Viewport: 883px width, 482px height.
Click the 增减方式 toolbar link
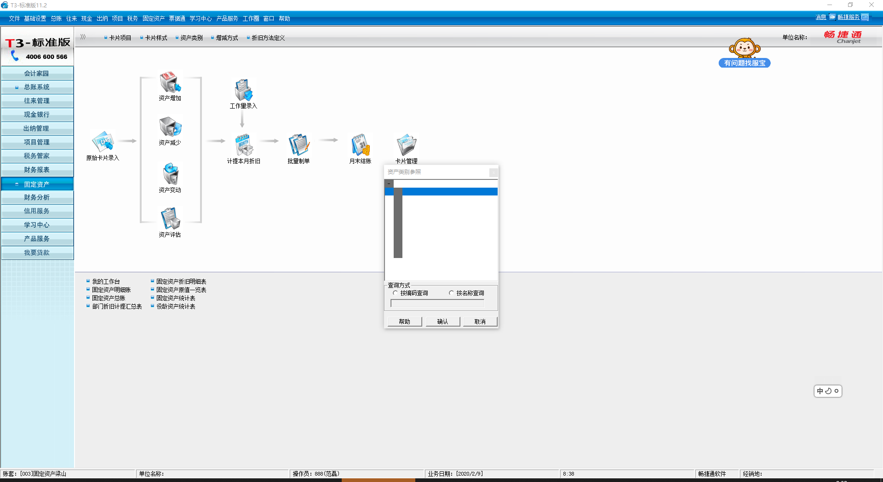[x=227, y=38]
